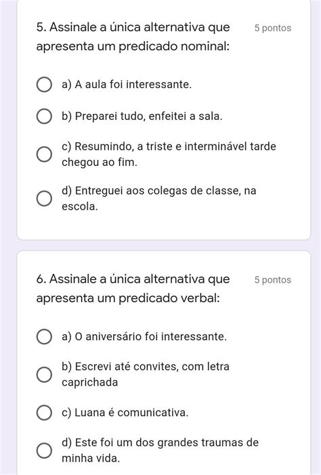This screenshot has width=321, height=475.
Task: Choose a) O aniversário foi interessante
Action: 44,337
